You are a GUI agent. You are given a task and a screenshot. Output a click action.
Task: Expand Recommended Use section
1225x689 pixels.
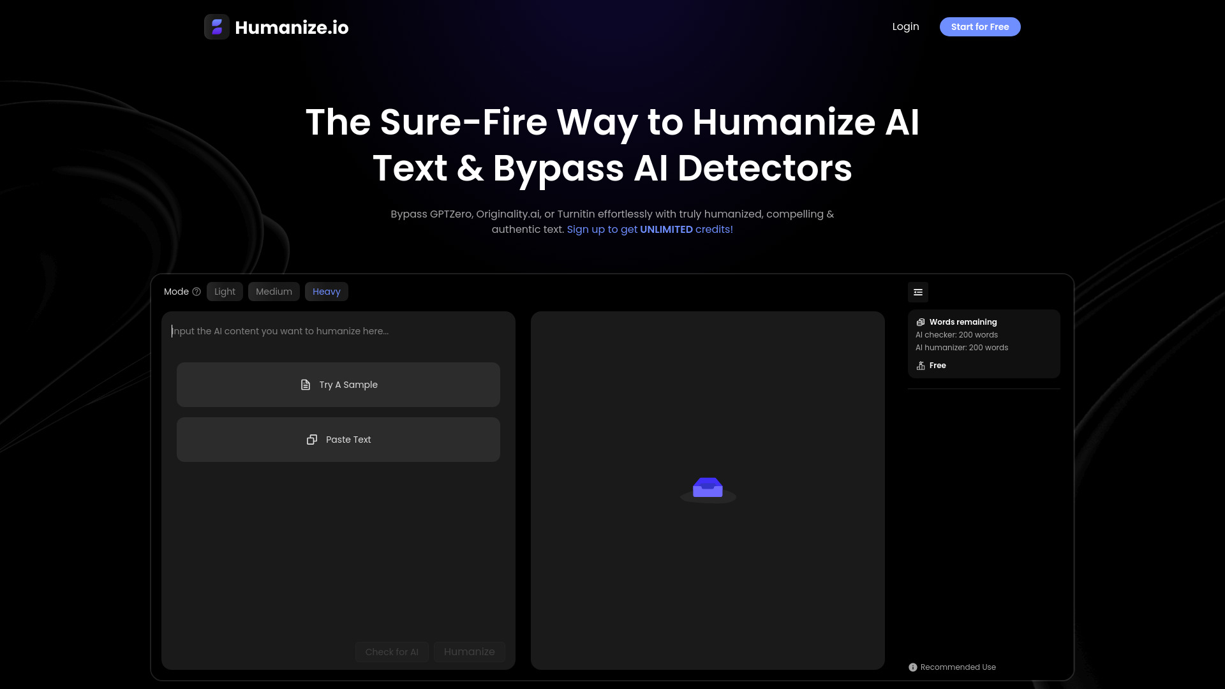(x=951, y=666)
